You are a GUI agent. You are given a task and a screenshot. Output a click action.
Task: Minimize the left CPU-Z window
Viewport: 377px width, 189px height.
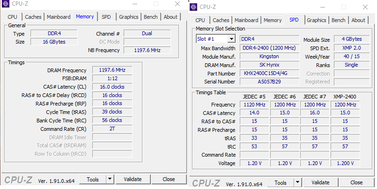pyautogui.click(x=135, y=4)
